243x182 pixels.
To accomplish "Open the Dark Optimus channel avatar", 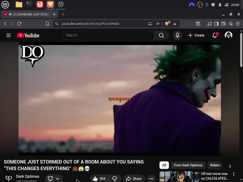I will (x=9, y=178).
